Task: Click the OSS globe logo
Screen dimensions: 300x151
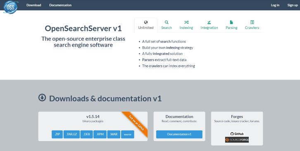Action: (10, 7)
